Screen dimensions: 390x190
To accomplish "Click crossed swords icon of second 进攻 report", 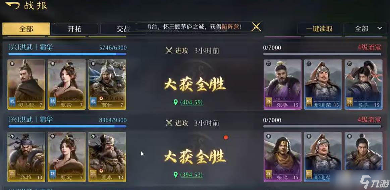I will 169,123.
